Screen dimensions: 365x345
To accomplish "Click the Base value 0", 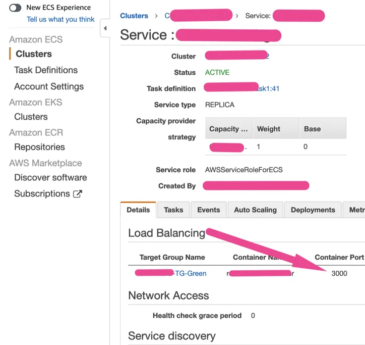I will coord(305,146).
